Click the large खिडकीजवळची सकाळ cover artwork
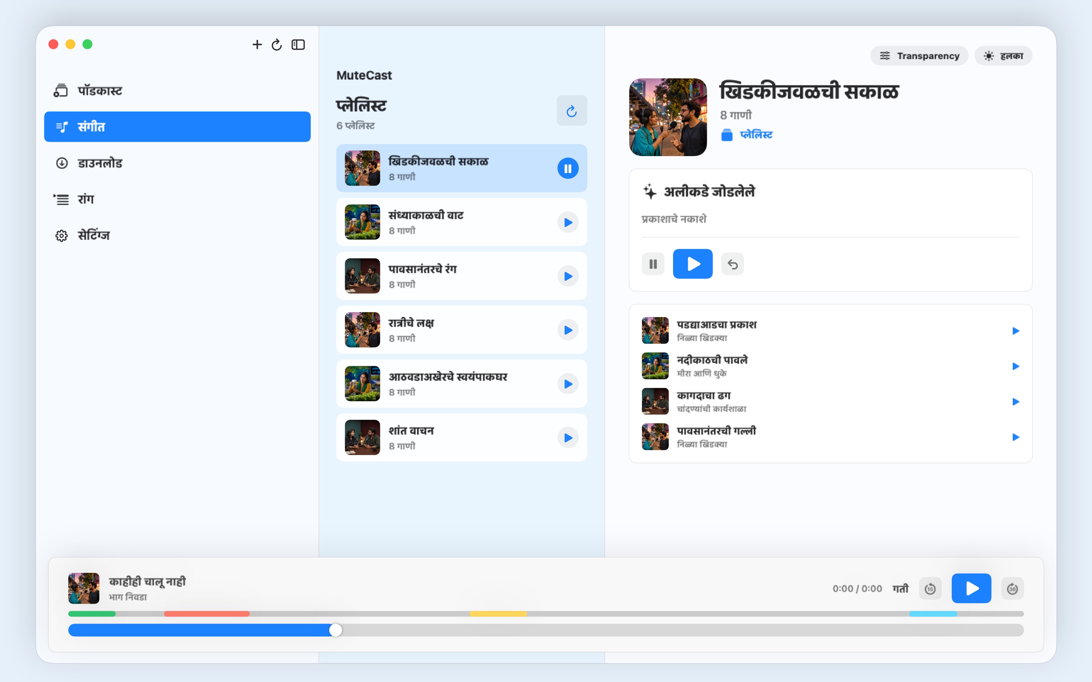The width and height of the screenshot is (1092, 682). pos(668,117)
